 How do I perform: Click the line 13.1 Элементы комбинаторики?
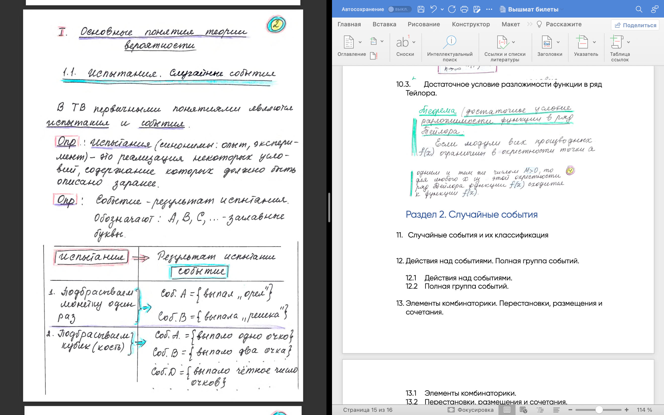tap(461, 393)
